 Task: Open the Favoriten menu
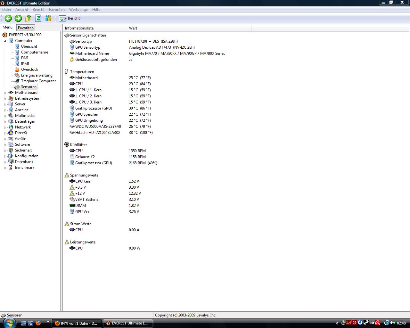pyautogui.click(x=57, y=10)
